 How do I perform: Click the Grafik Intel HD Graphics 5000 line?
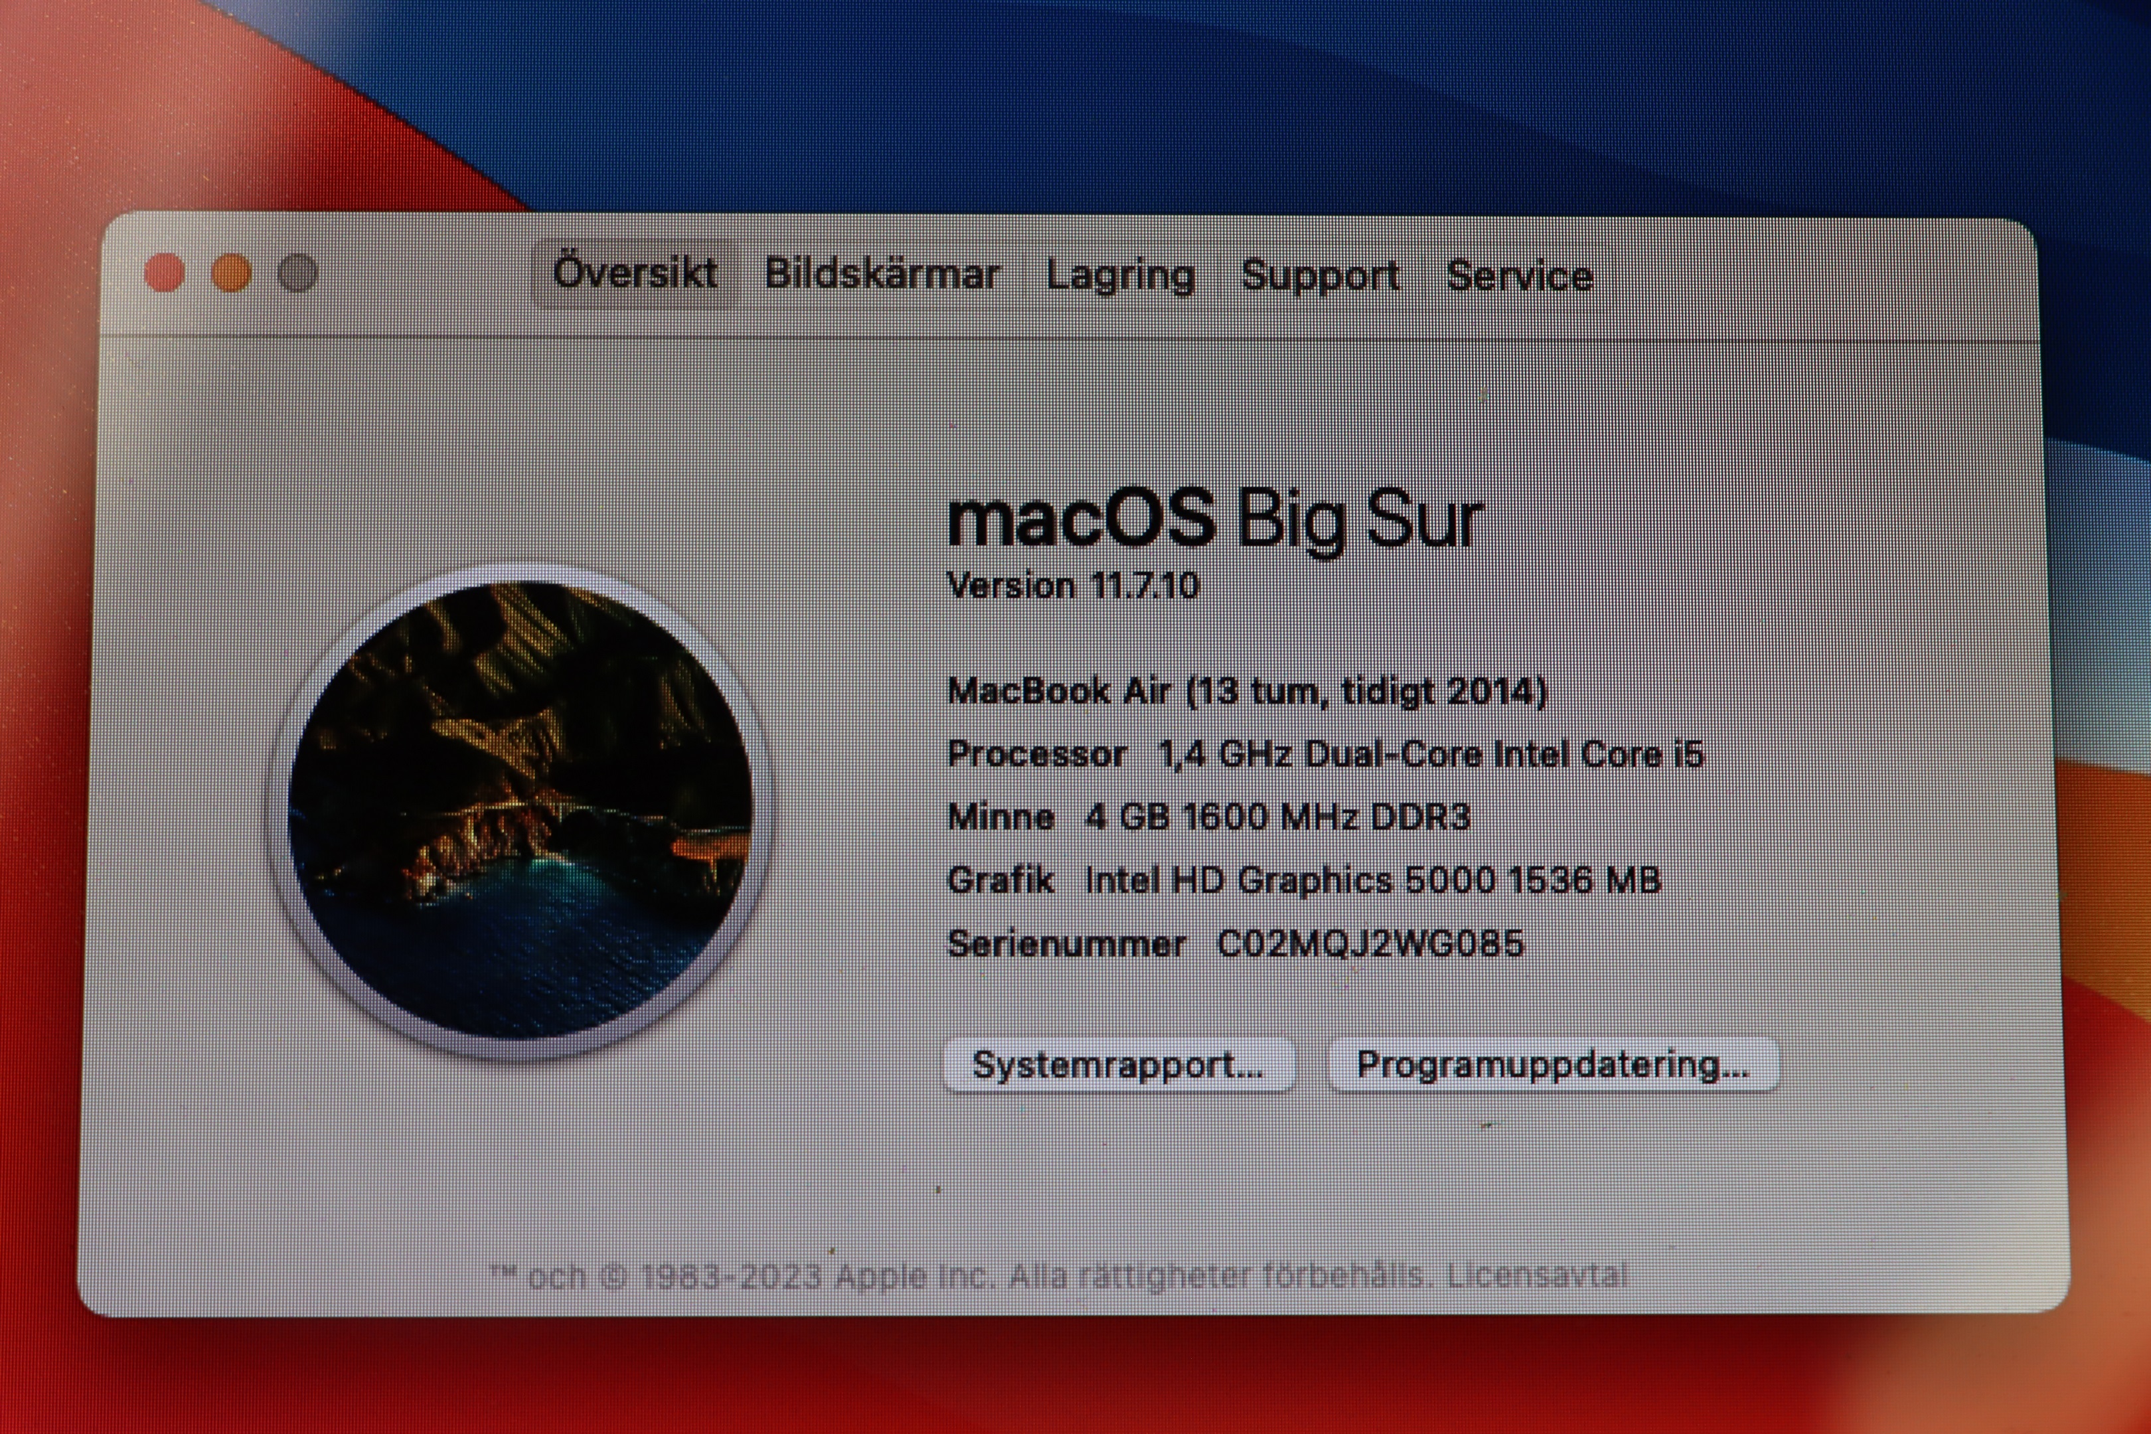coord(1303,880)
